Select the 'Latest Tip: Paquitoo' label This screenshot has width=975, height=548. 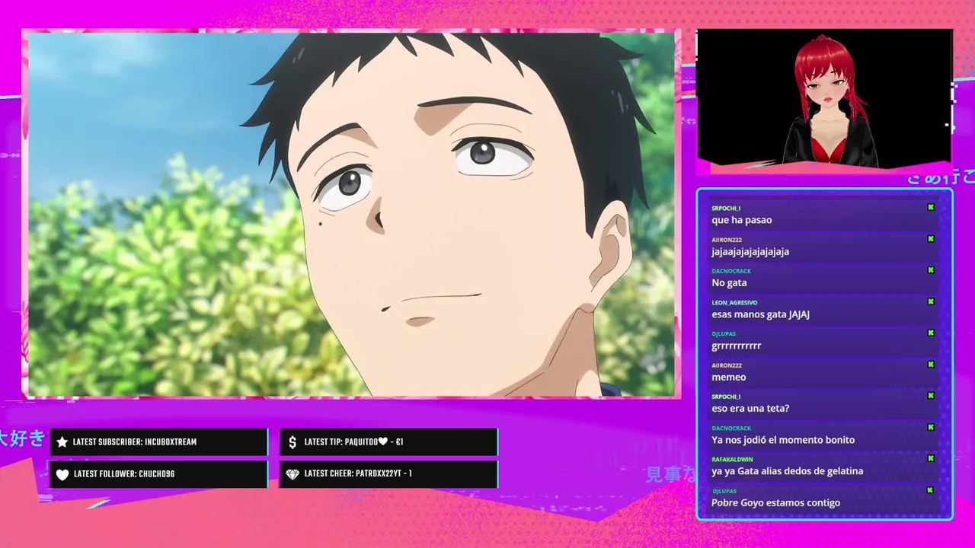(353, 442)
